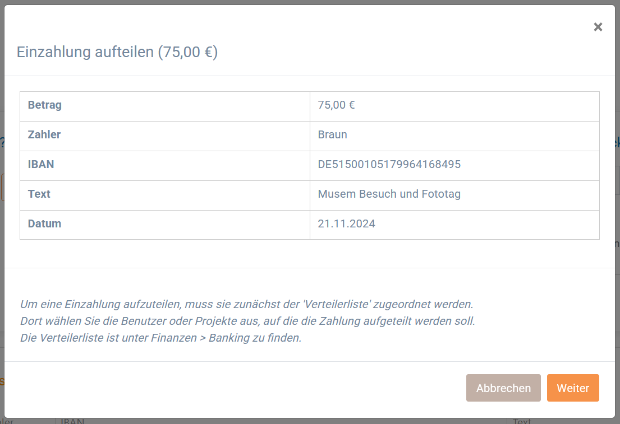The image size is (620, 424).
Task: Close the dialog with the X icon
Action: coord(598,27)
